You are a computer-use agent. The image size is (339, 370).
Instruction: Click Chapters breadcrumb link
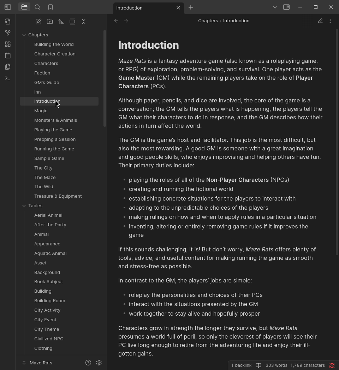click(208, 21)
